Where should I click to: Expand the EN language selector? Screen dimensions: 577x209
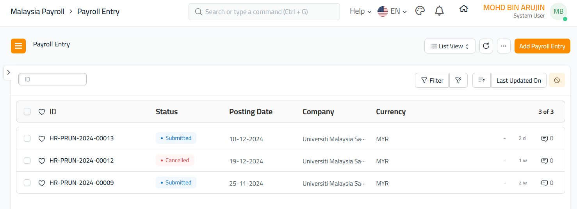point(392,11)
